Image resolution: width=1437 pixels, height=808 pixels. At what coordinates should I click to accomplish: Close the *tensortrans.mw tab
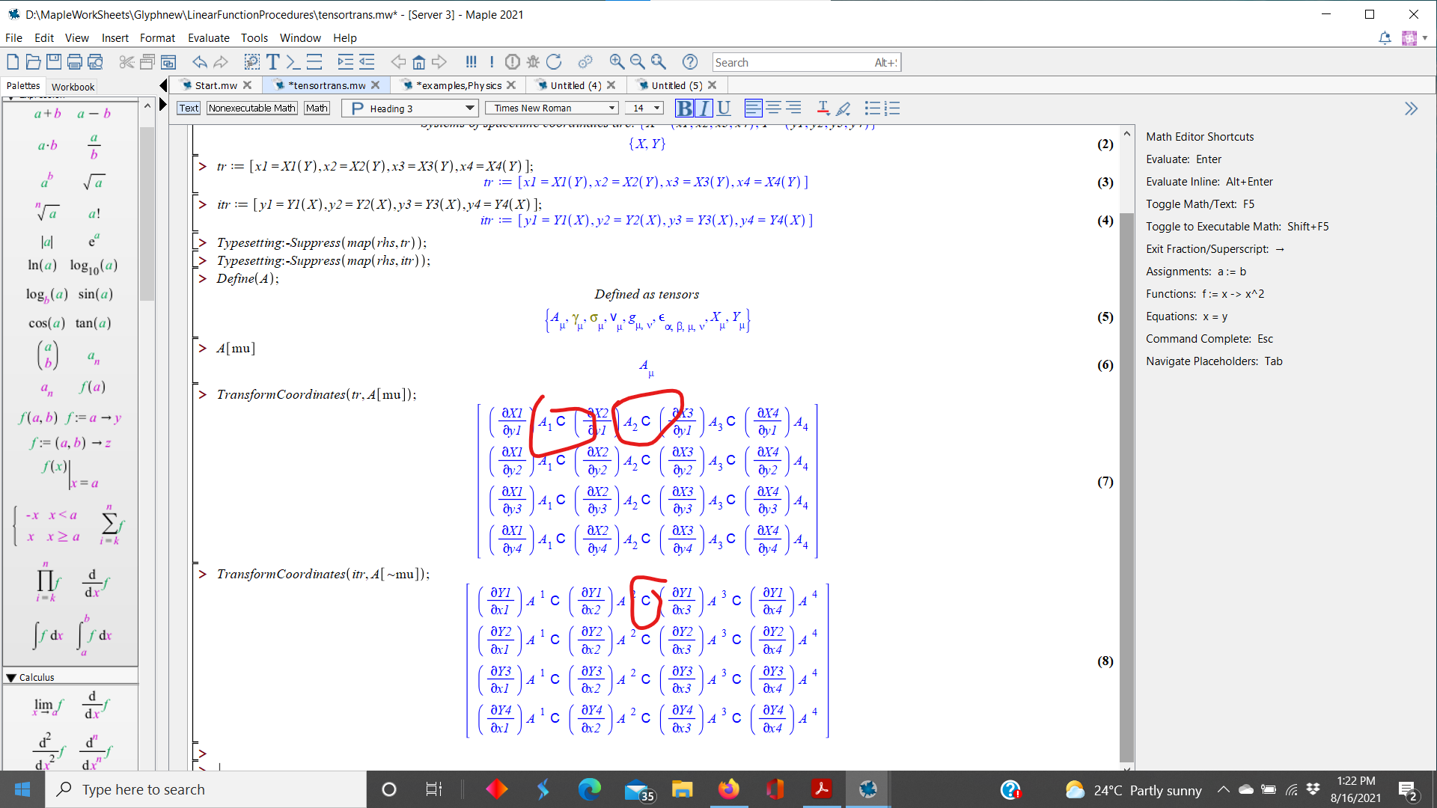[376, 85]
